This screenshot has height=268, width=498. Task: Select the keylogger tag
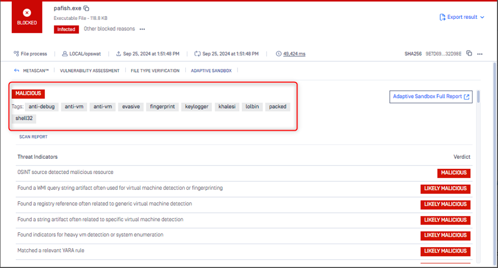(197, 107)
